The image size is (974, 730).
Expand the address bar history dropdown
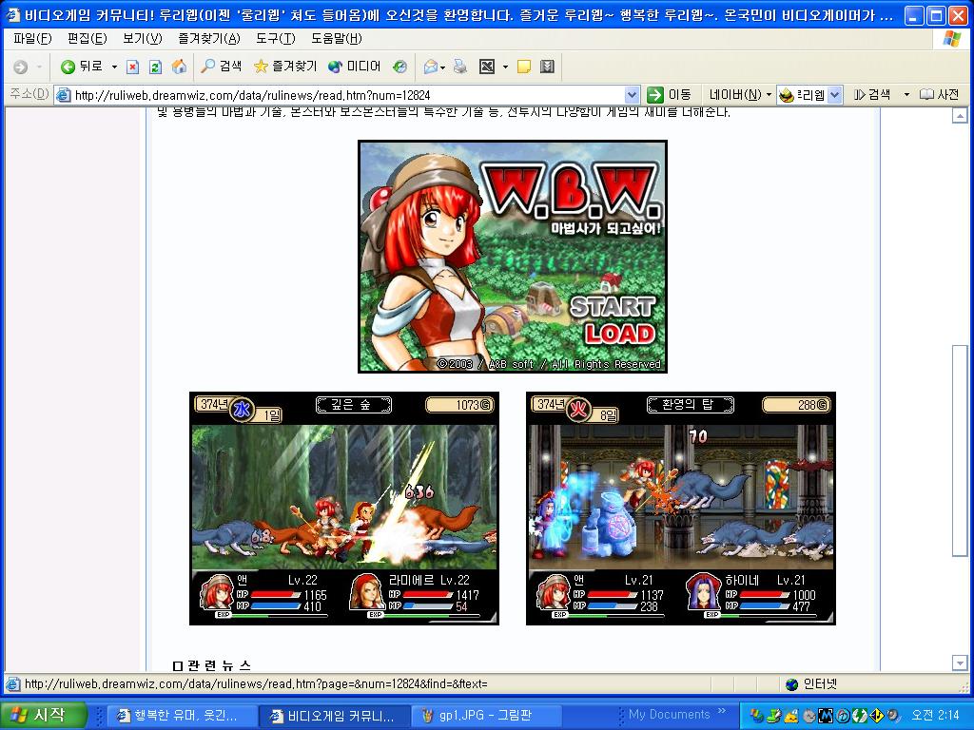tap(631, 94)
